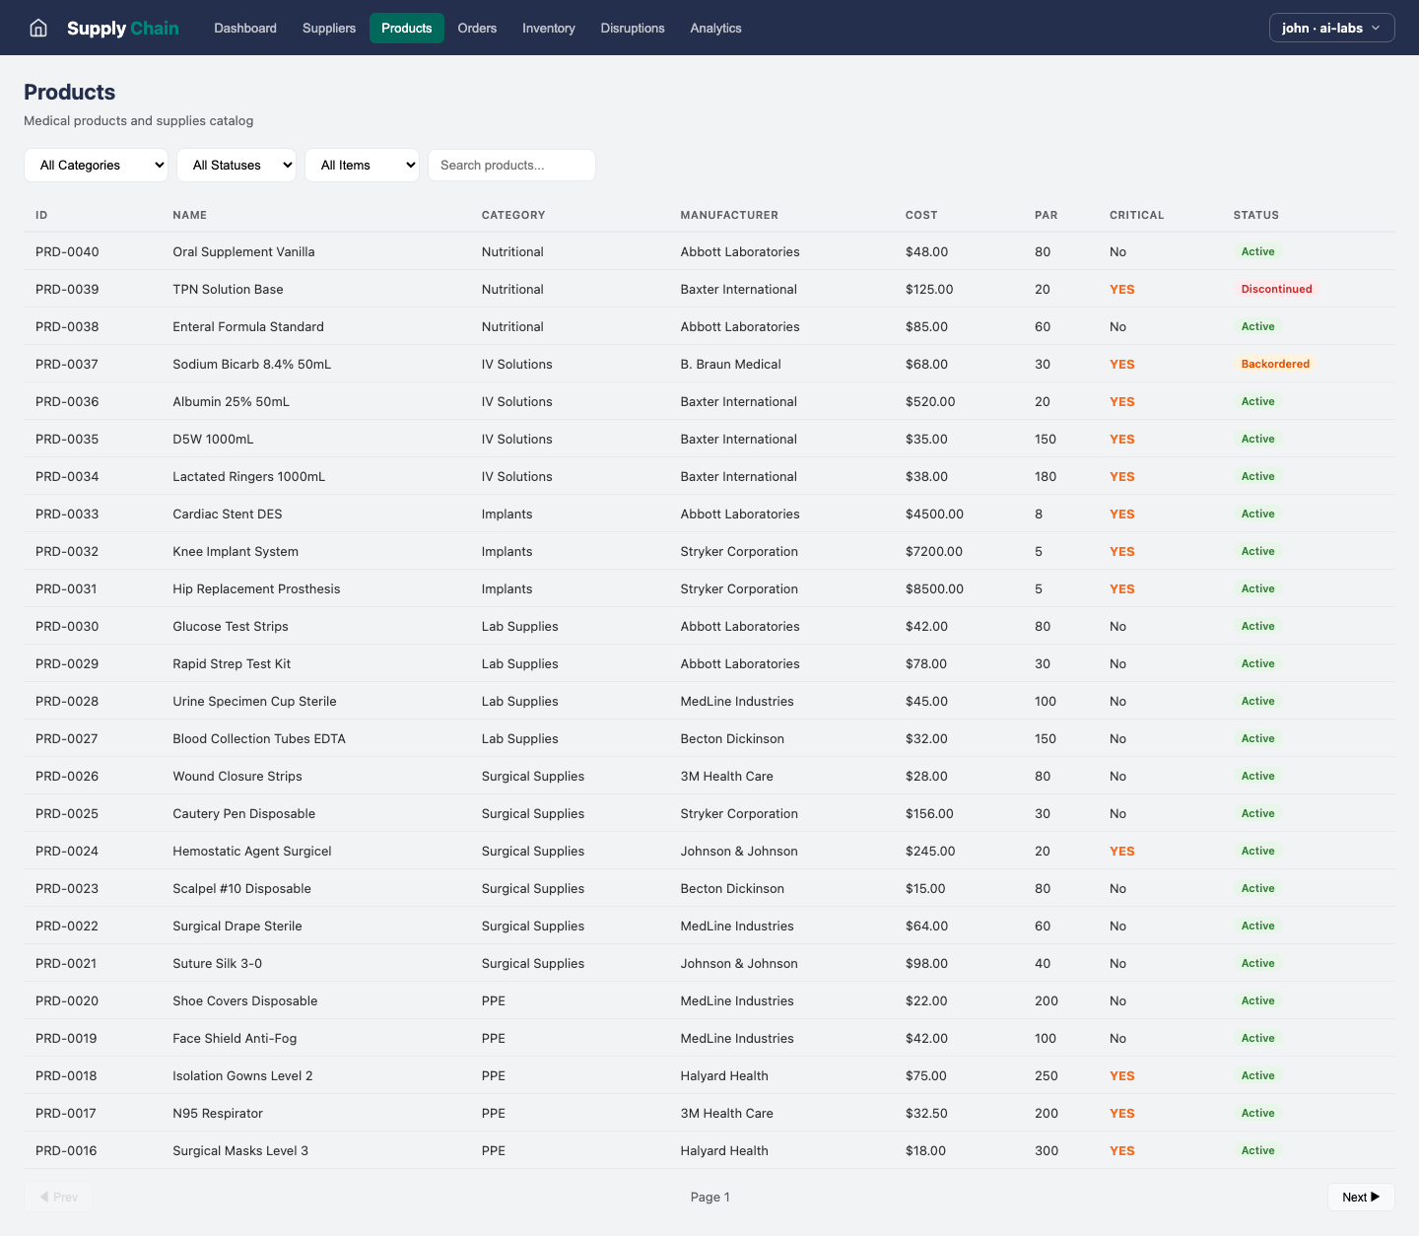The height and width of the screenshot is (1236, 1419).
Task: Click the disabled Prev arrow button
Action: tap(58, 1197)
